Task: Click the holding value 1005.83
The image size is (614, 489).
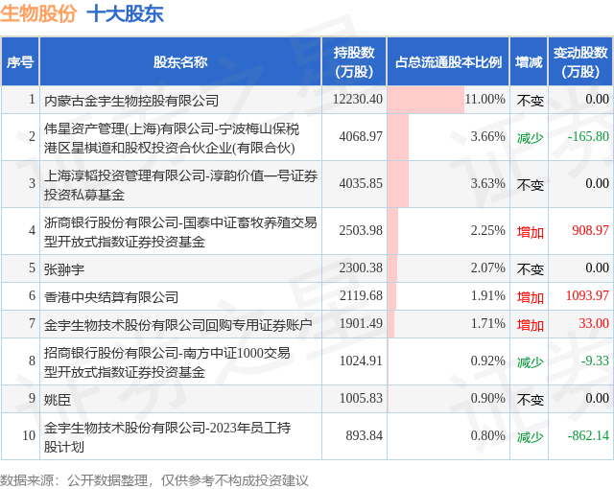Action: (361, 398)
